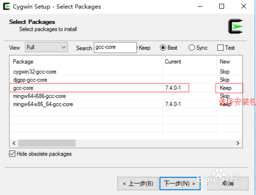Click the 下一步(N) button
The height and width of the screenshot is (195, 256).
click(x=179, y=184)
